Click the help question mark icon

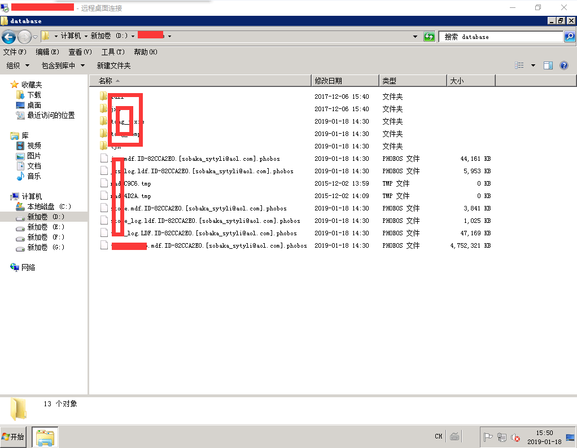click(x=563, y=65)
